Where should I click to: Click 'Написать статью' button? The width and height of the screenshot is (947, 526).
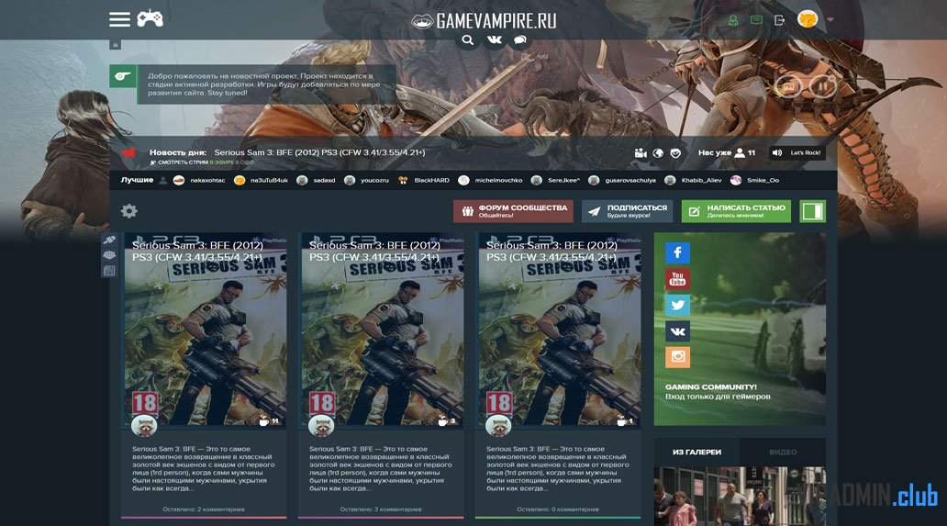(736, 211)
